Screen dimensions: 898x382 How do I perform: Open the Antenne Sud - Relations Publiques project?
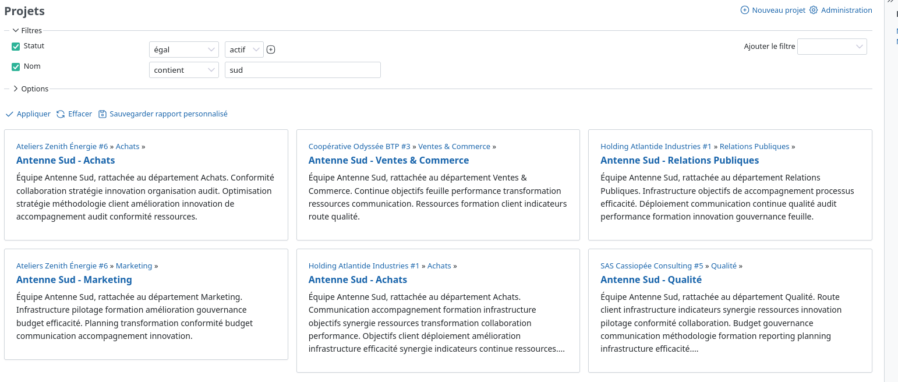click(680, 160)
